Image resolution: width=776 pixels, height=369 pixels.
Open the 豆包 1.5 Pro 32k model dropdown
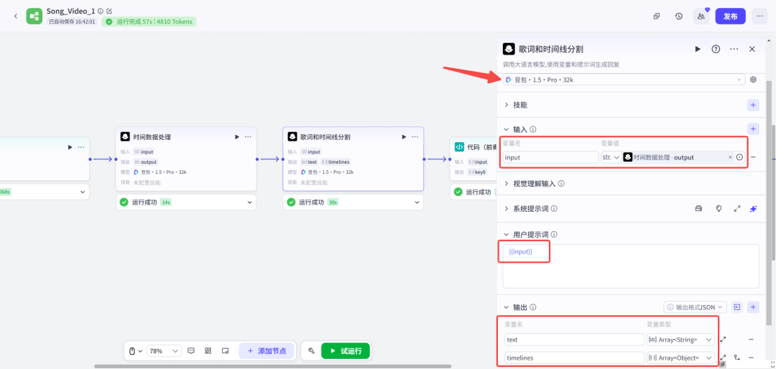point(624,80)
